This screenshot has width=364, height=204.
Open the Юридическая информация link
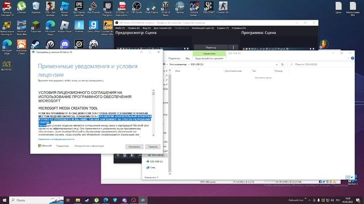coord(89,146)
